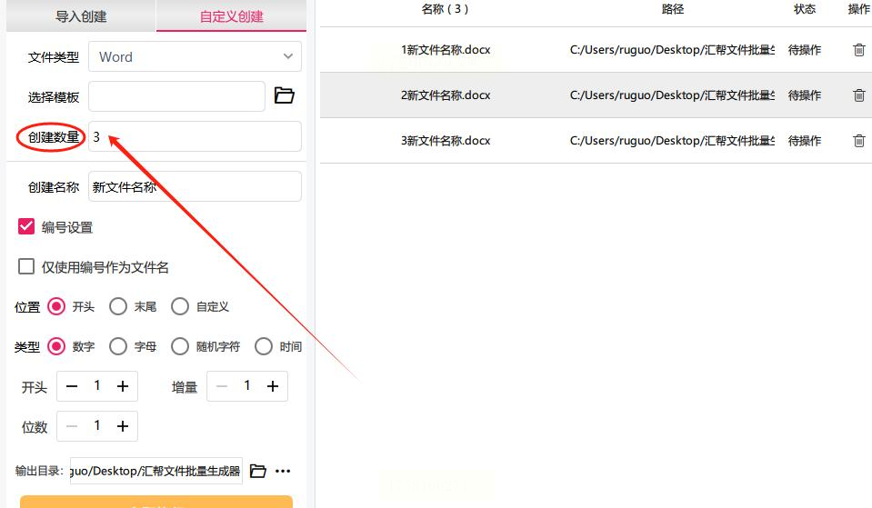Select 1新文件名称.docx file name
The image size is (872, 508).
[x=446, y=50]
